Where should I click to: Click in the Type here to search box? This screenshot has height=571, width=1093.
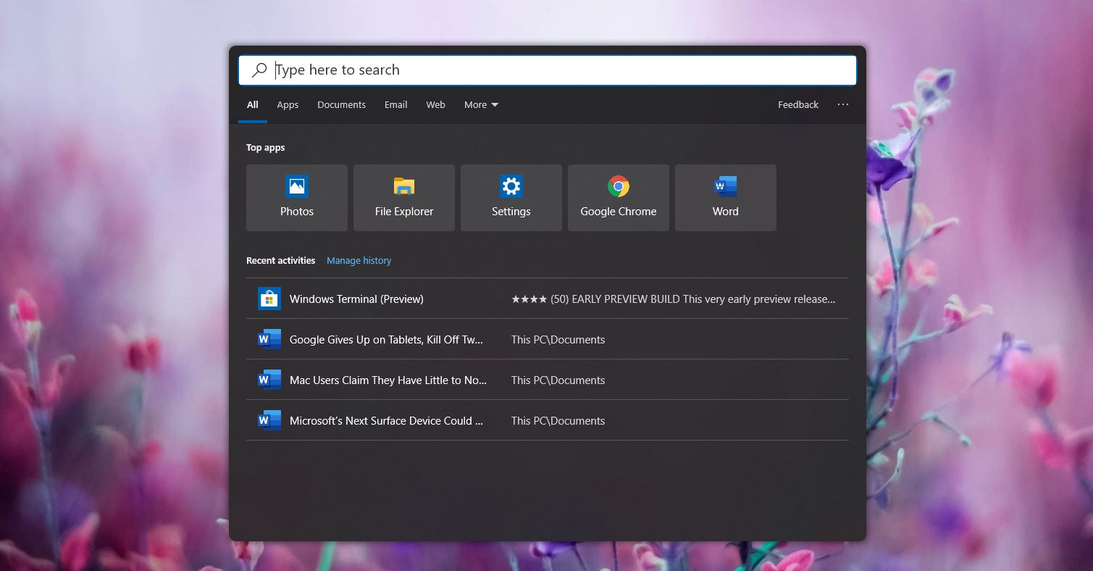point(548,70)
